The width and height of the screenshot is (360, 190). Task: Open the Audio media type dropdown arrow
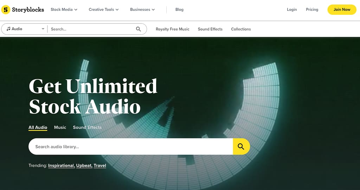(x=43, y=29)
